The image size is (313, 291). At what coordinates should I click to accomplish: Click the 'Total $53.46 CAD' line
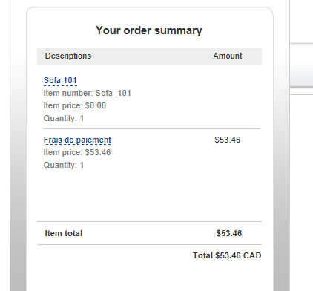pyautogui.click(x=227, y=255)
